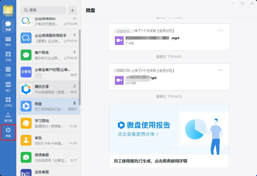Viewport: 257px width, 176px height.
Task: Click mute bell icon on 腾讯乐享
Action: pyautogui.click(x=75, y=86)
